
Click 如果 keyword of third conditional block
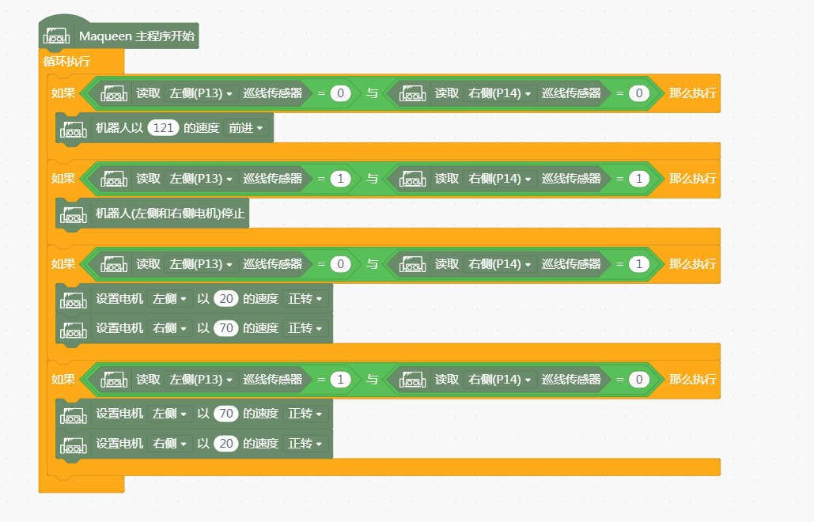(x=63, y=265)
